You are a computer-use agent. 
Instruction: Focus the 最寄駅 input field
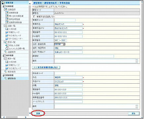click(x=84, y=56)
